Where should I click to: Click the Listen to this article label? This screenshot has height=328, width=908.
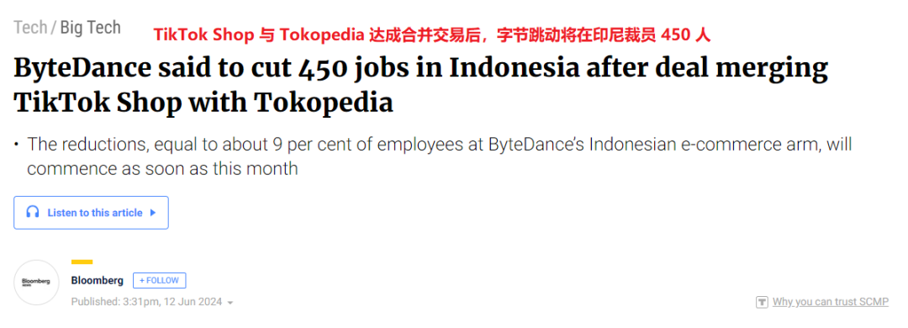(x=95, y=213)
